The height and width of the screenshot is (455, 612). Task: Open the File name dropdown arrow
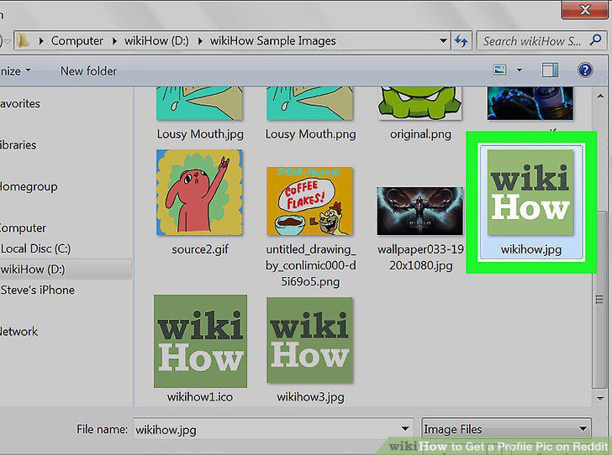(x=405, y=429)
